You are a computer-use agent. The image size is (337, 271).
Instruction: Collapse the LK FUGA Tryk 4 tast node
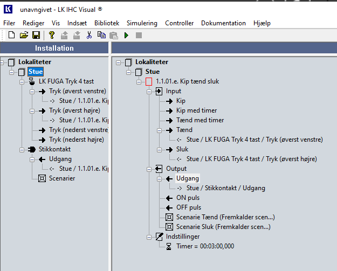pyautogui.click(x=22, y=81)
